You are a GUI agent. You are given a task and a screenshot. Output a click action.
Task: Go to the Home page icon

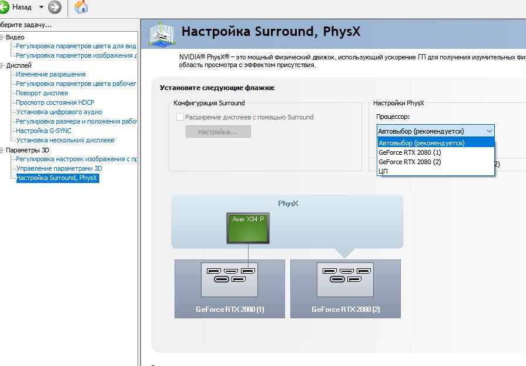click(81, 6)
